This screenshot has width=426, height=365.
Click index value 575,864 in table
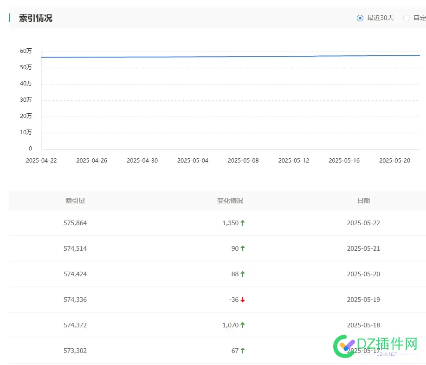tap(75, 223)
